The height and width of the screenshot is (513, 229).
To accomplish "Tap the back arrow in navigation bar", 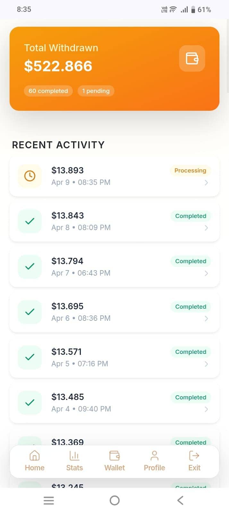I will pyautogui.click(x=180, y=500).
